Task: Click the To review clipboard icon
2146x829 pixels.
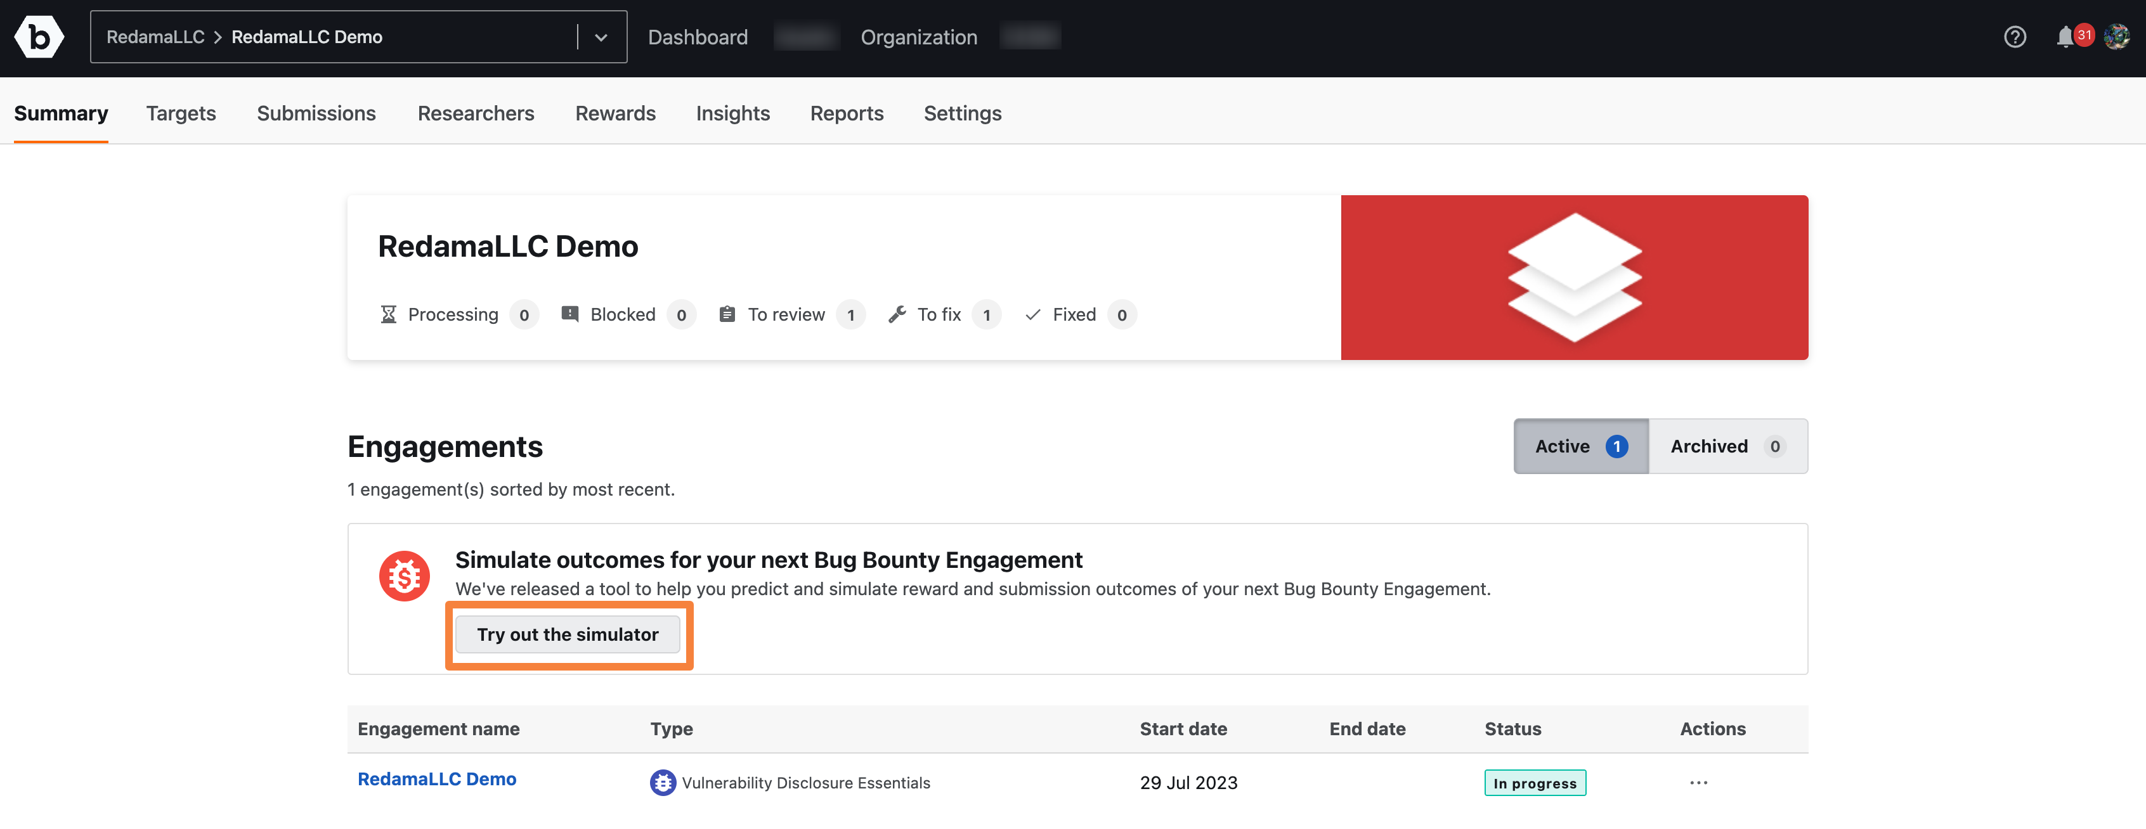Action: 727,314
